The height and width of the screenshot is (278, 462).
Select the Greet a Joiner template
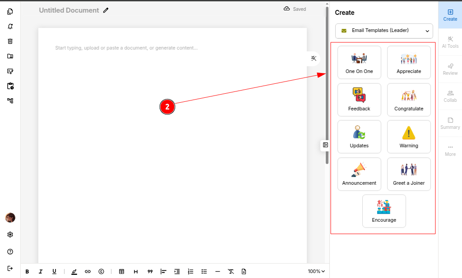click(x=409, y=174)
